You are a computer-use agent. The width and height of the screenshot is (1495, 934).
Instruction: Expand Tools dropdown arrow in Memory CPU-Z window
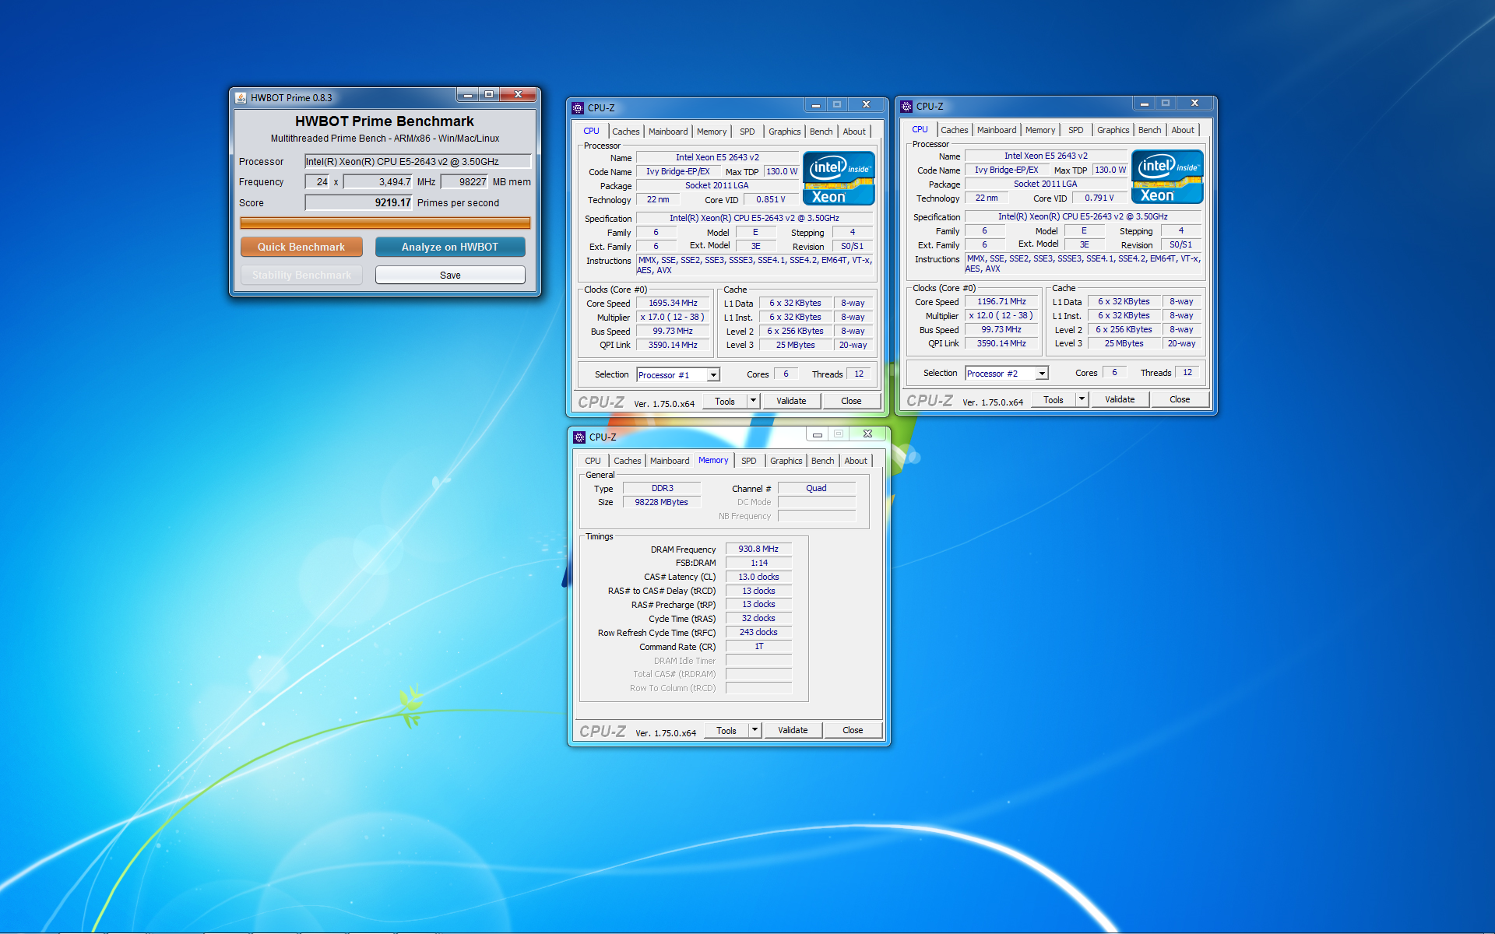click(x=755, y=730)
